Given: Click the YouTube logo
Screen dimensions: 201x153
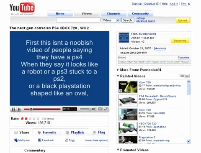Looking at the screenshot, I should [x=22, y=8].
